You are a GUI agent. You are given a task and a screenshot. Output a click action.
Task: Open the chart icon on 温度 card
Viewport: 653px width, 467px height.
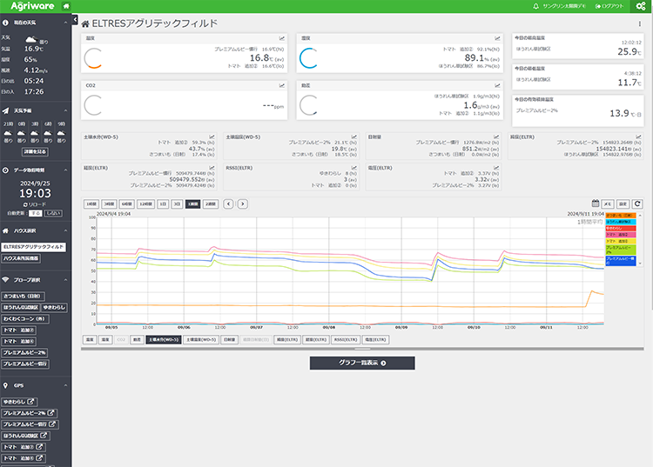point(282,38)
